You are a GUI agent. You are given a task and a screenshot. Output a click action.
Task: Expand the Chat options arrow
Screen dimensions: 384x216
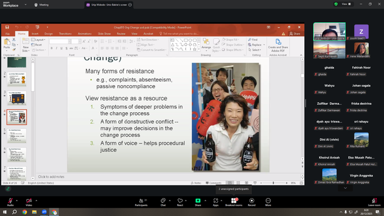[x=170, y=200]
